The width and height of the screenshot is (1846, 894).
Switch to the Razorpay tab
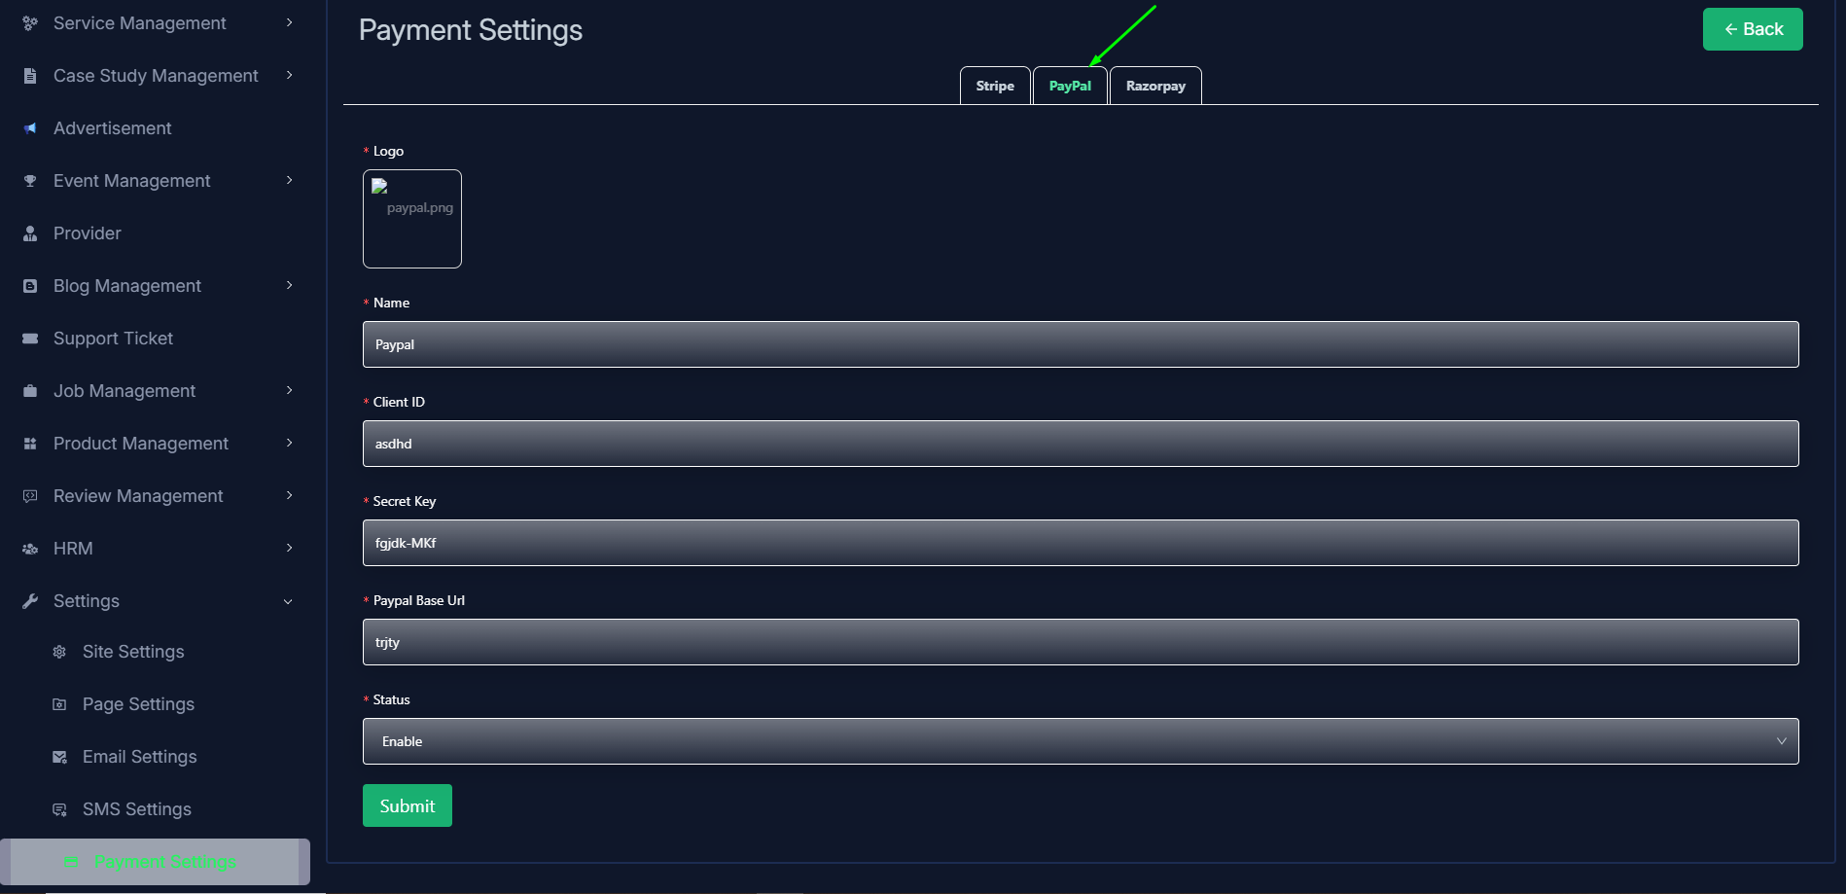[1155, 86]
